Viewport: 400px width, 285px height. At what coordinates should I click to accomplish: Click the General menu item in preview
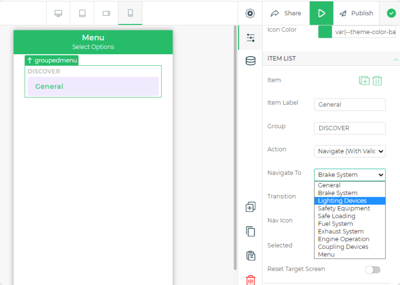click(x=93, y=87)
